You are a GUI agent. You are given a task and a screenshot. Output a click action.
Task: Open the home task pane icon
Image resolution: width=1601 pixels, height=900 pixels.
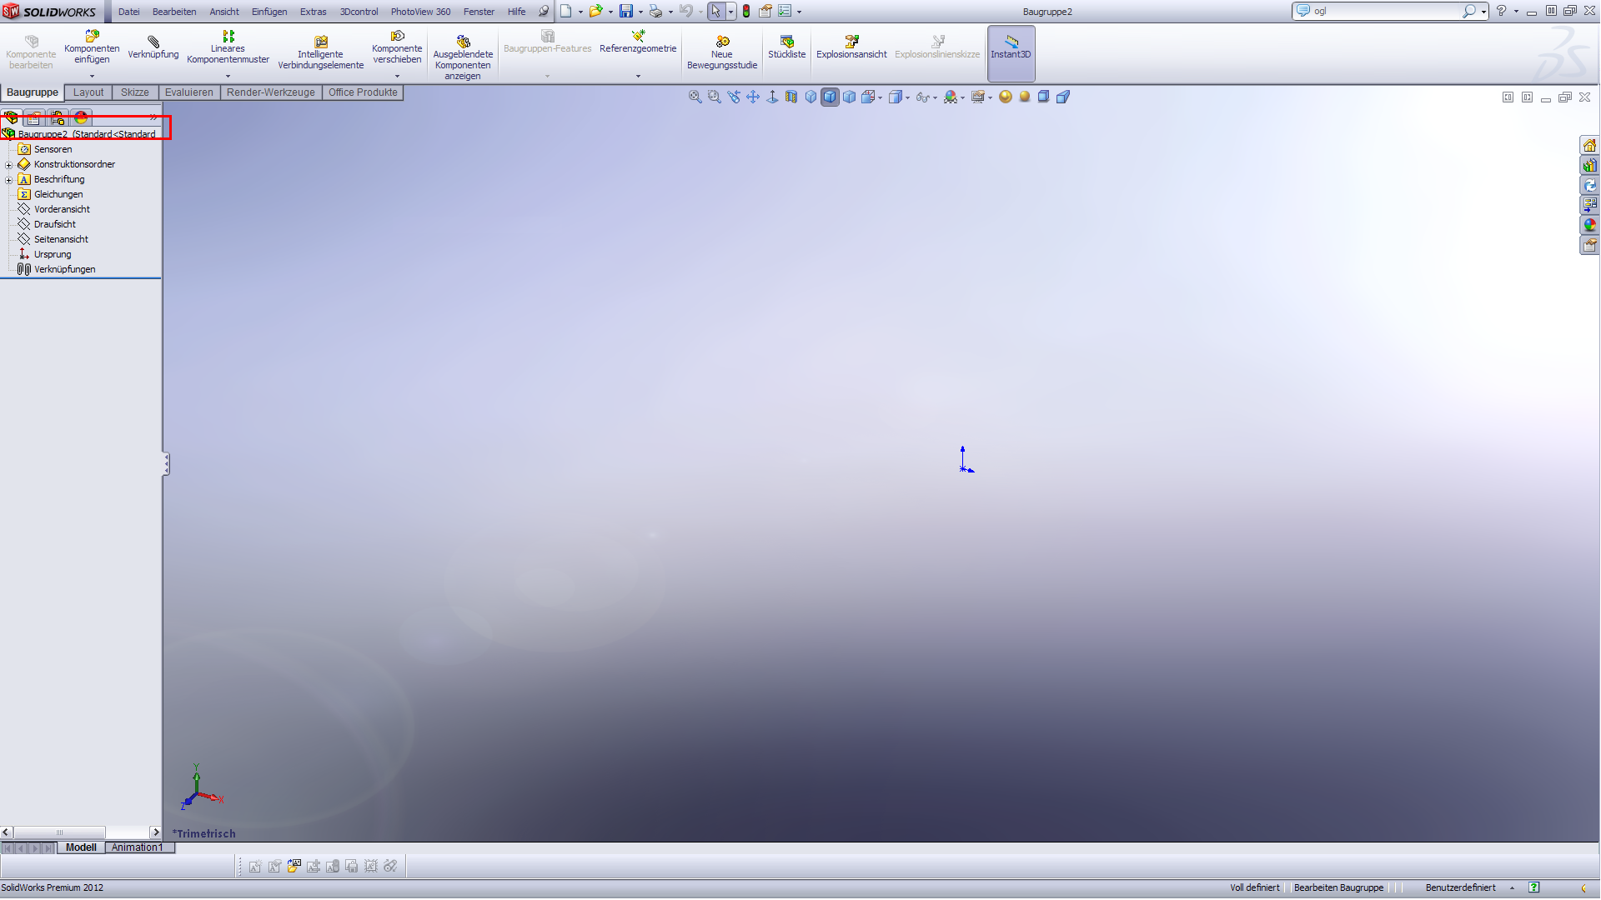tap(1589, 146)
